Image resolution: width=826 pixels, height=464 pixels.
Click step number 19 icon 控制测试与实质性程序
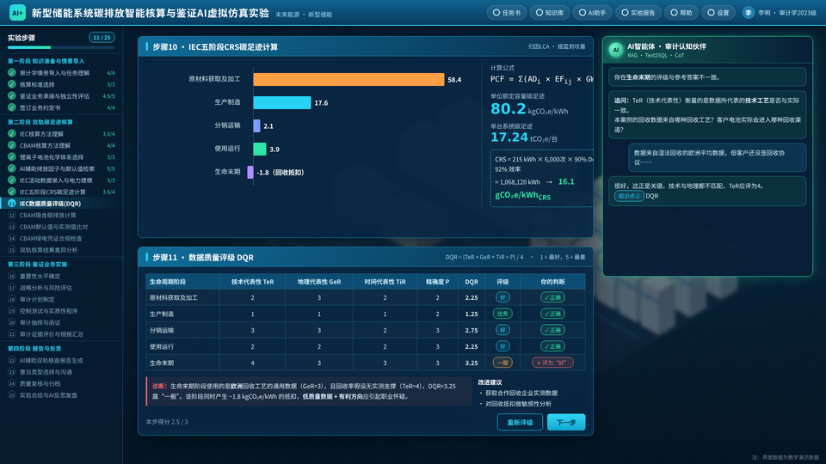(x=11, y=310)
